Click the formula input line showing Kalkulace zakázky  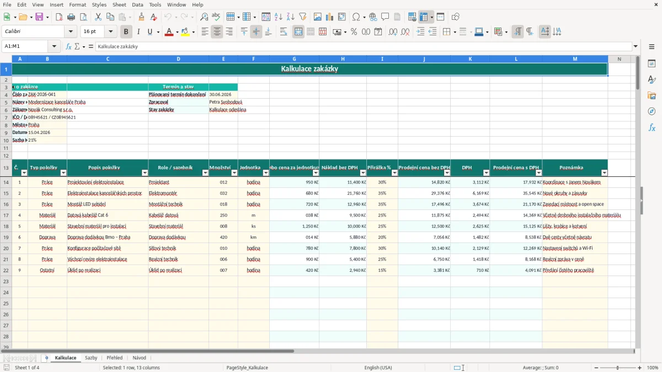click(x=364, y=46)
